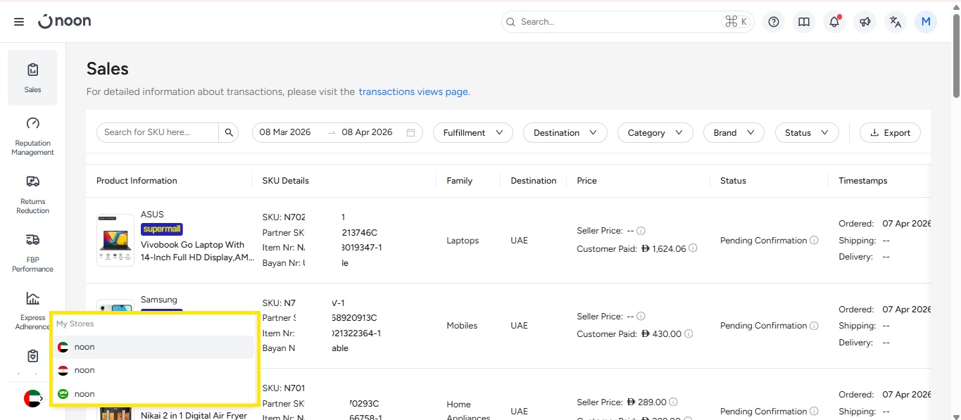Open the language translation icon
961x420 pixels.
(895, 22)
